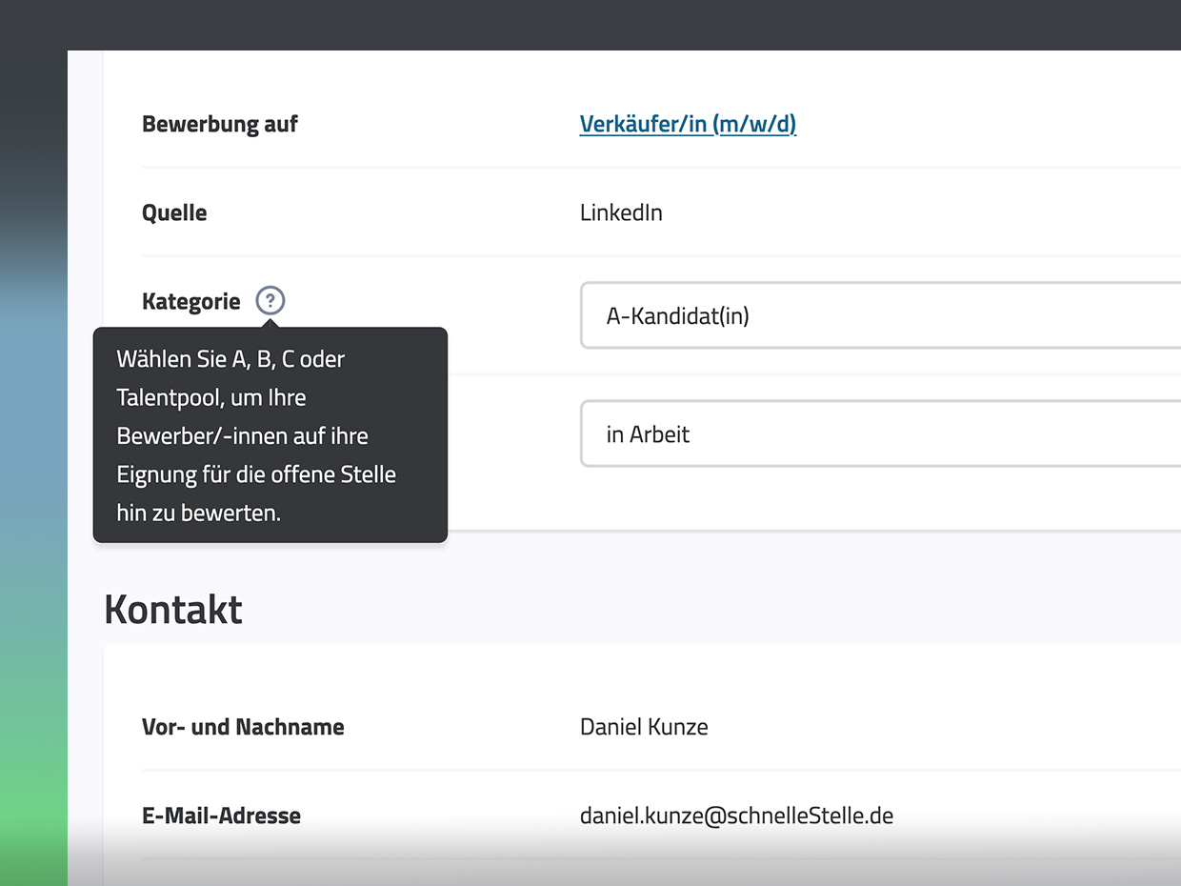Select the name Daniel Kunze
This screenshot has width=1181, height=886.
pyautogui.click(x=644, y=727)
